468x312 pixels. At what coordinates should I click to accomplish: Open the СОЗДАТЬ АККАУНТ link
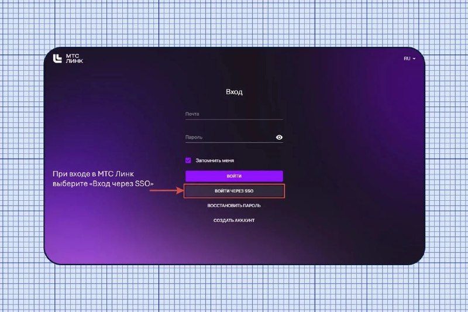(x=234, y=220)
